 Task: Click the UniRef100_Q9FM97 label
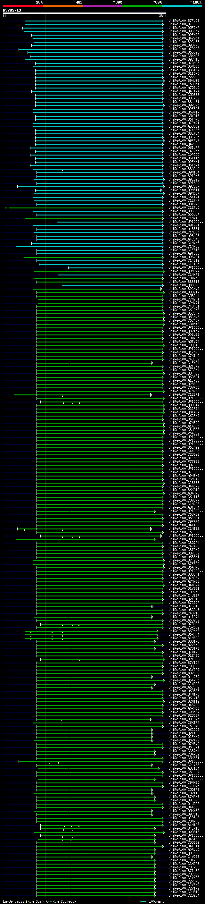[x=184, y=35]
